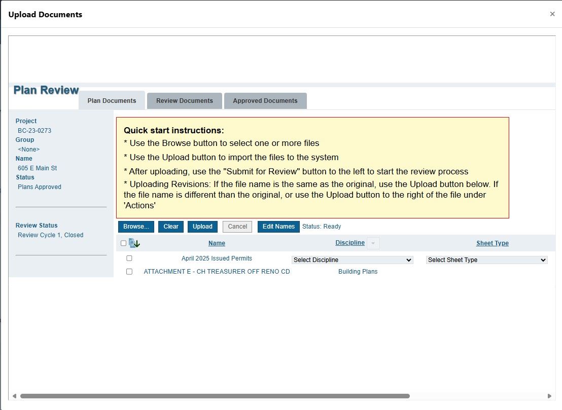Switch to the Approved Documents tab

click(x=265, y=101)
